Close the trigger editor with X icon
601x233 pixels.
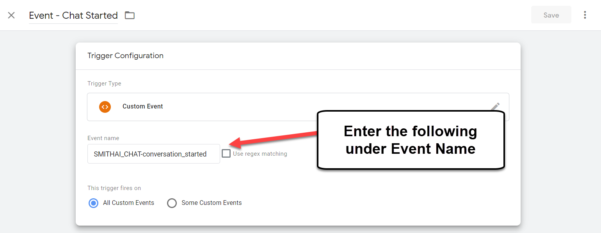[11, 15]
